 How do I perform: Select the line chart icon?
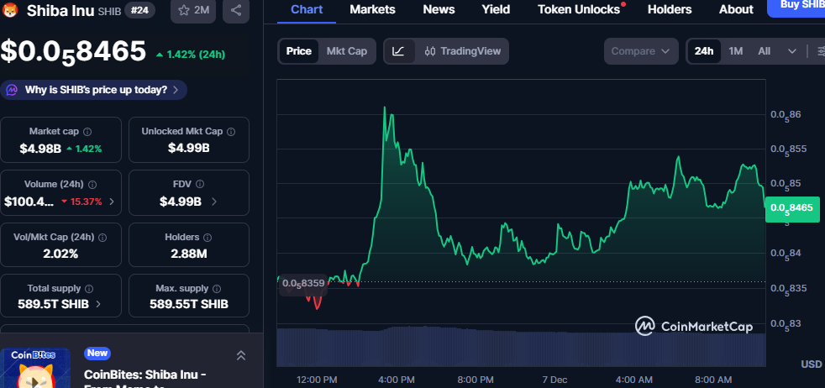tap(398, 51)
